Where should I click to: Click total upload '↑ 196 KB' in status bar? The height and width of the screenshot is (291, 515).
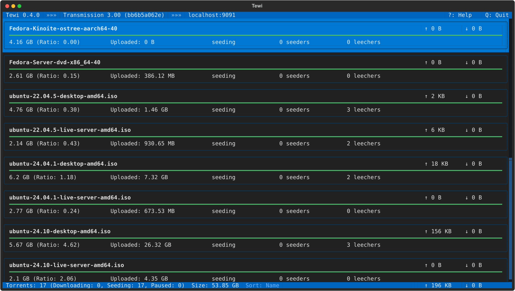click(x=438, y=285)
